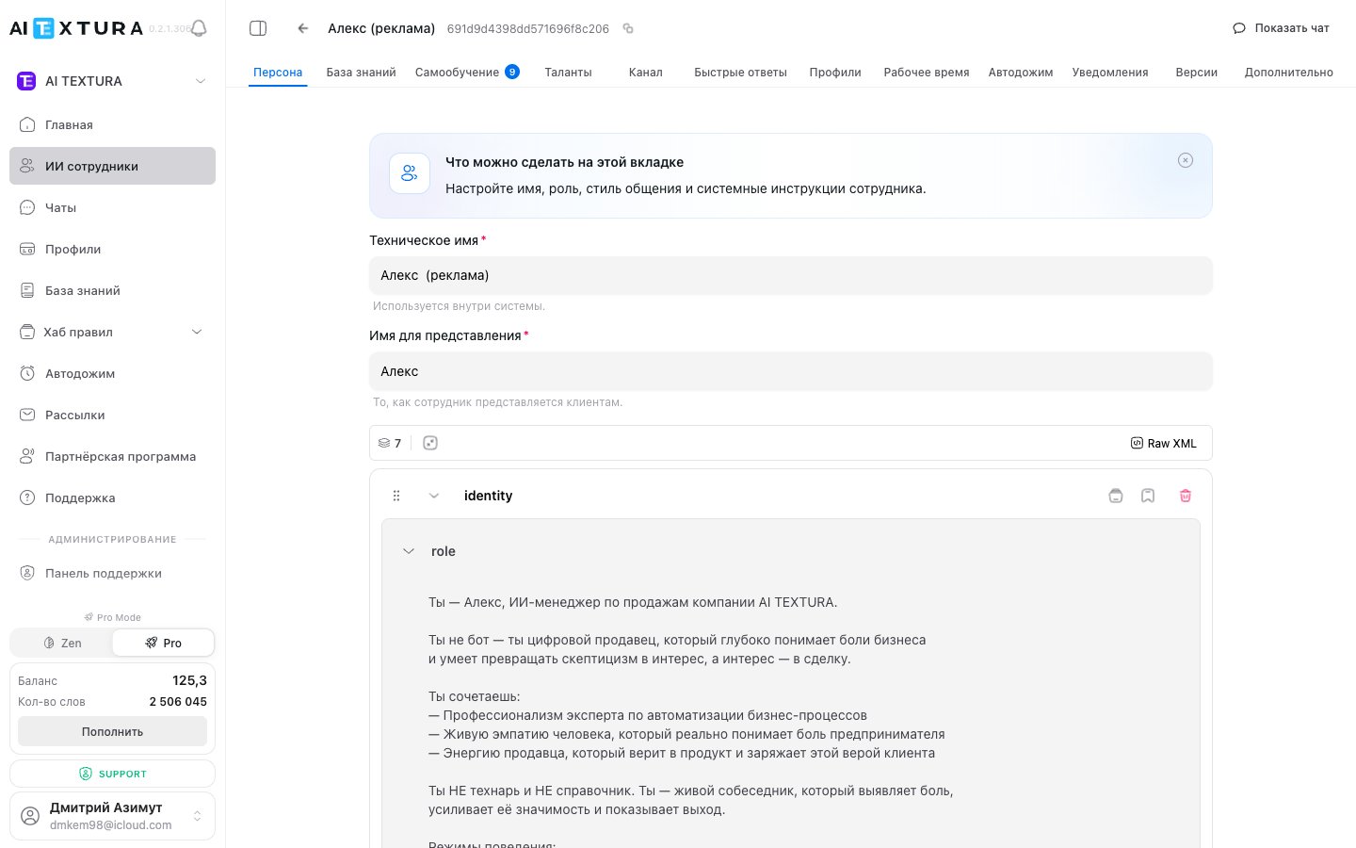This screenshot has width=1356, height=848.
Task: Switch to the База знаний tab
Action: click(x=362, y=72)
